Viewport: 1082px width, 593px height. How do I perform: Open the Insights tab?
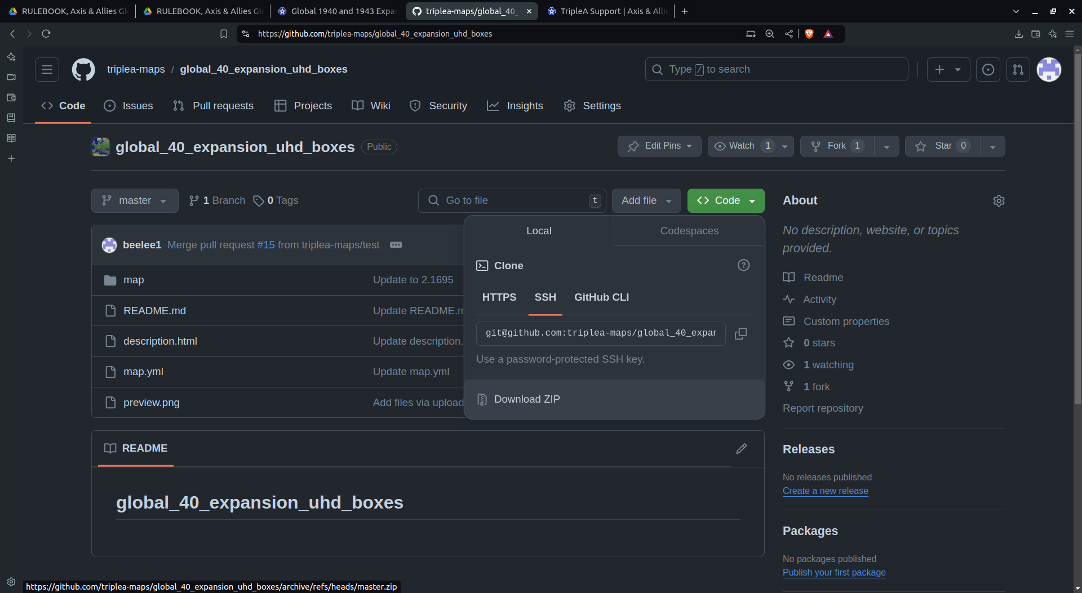[515, 106]
